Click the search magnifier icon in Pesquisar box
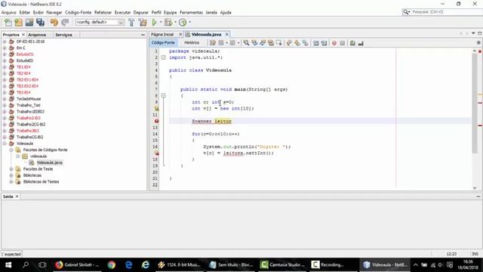The image size is (483, 272). [x=406, y=12]
